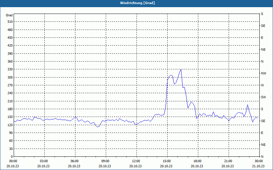
Task: Click the 09:00 time axis label
Action: point(106,161)
